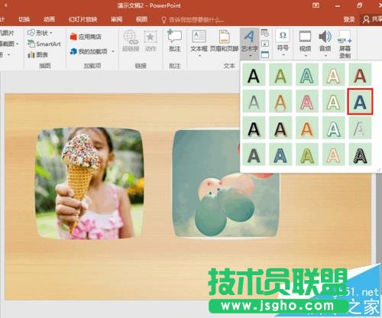This screenshot has width=382, height=318.
Task: Open 应用商店 app store
Action: (86, 37)
